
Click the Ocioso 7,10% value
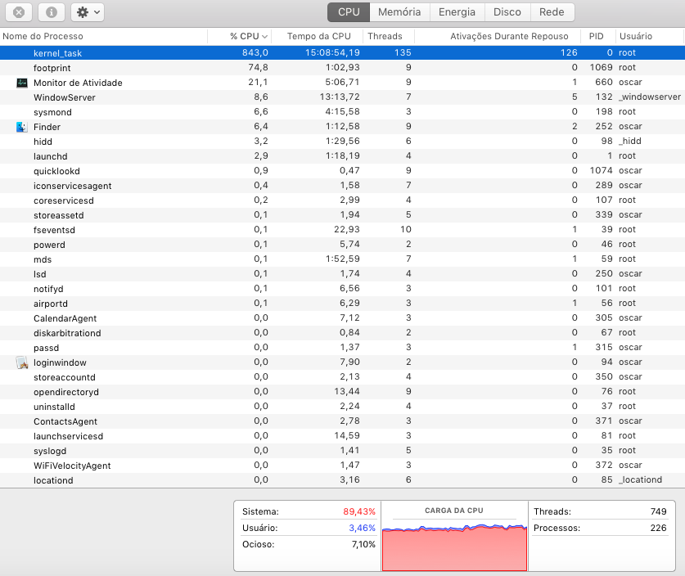363,545
